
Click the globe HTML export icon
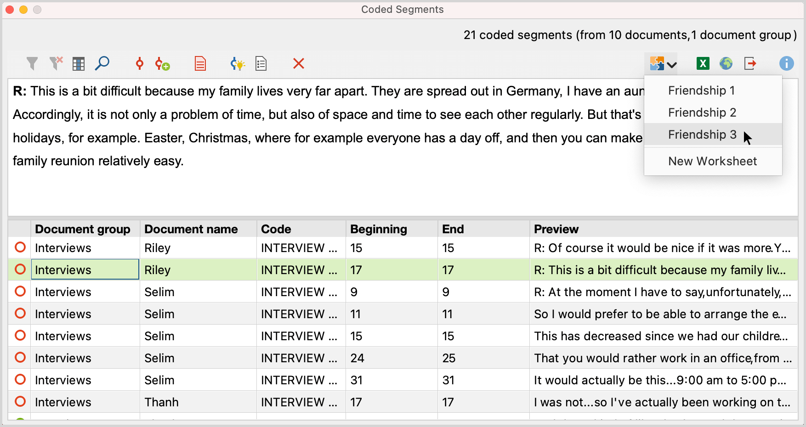726,63
